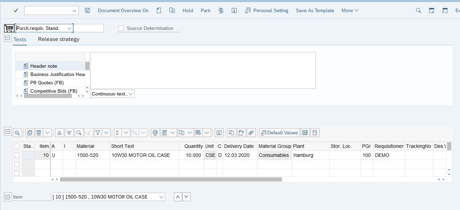Enable the Source Determination checkbox
This screenshot has width=460, height=210.
(x=121, y=28)
